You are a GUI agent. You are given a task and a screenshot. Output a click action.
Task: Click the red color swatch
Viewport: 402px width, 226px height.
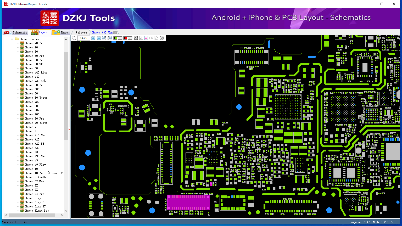[126, 38]
